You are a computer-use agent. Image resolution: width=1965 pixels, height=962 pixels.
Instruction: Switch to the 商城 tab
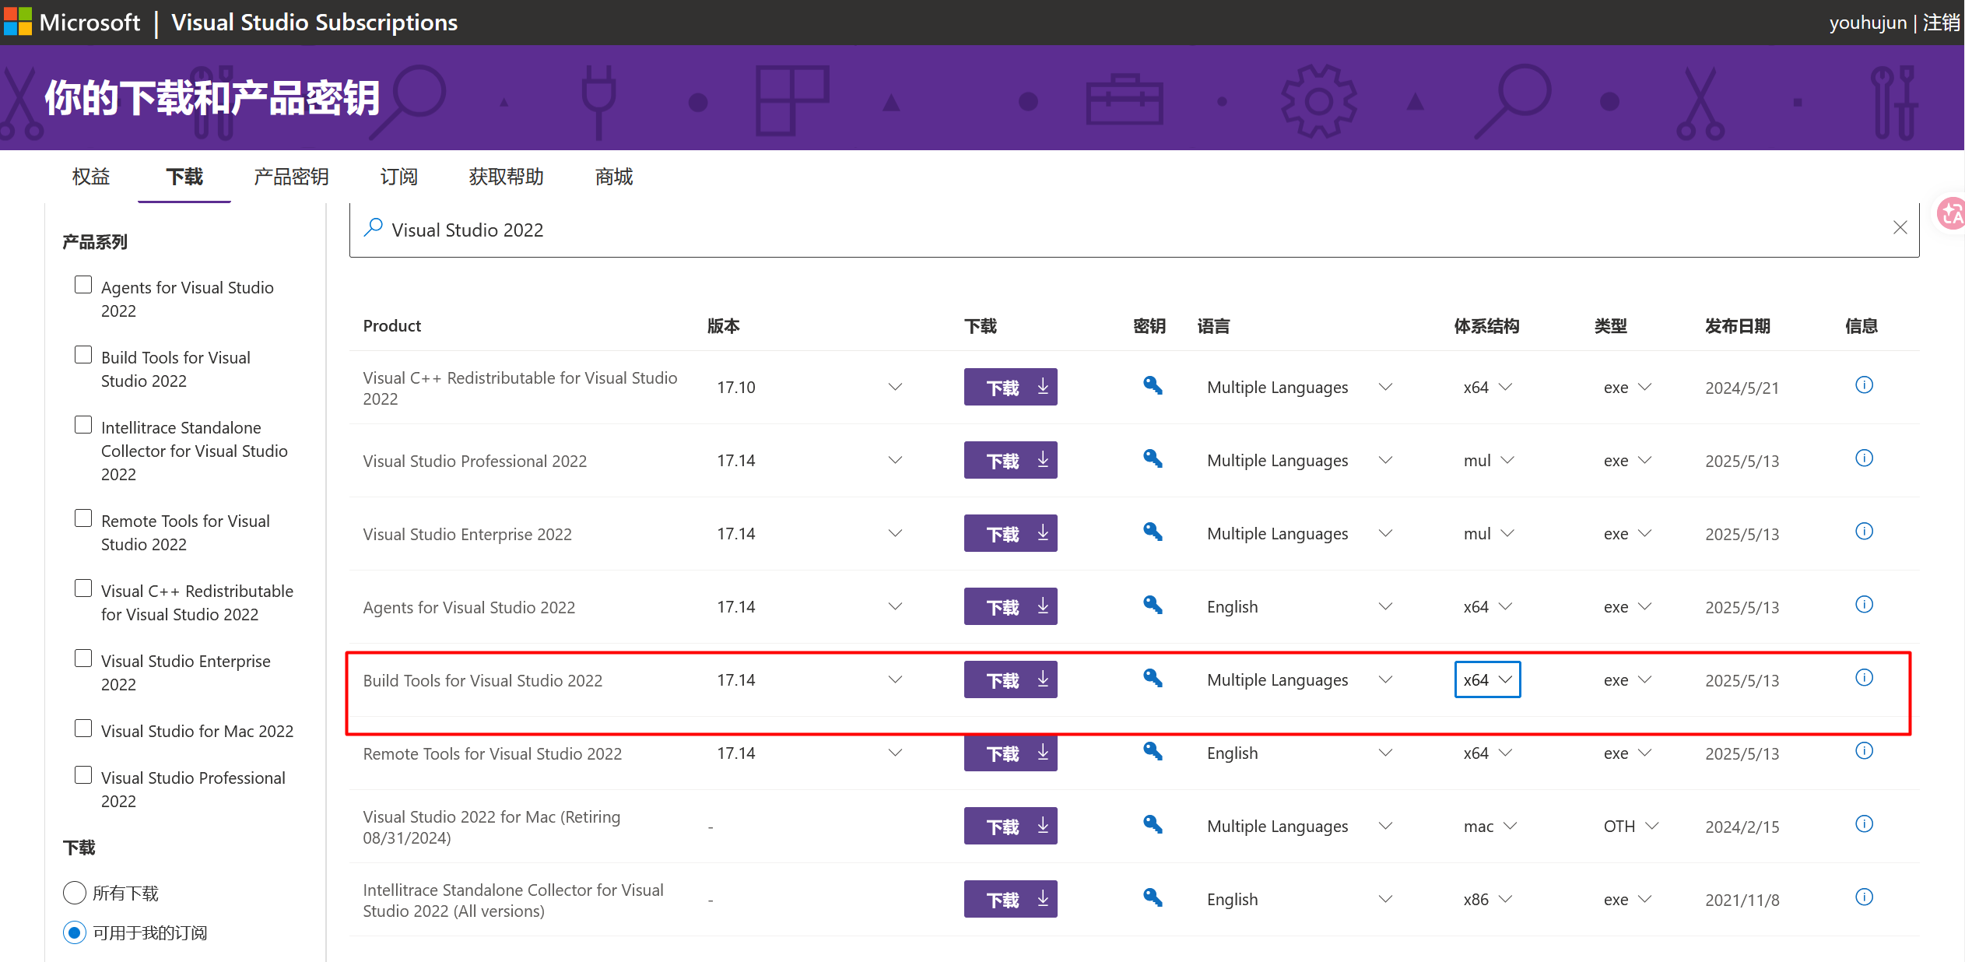click(x=614, y=177)
